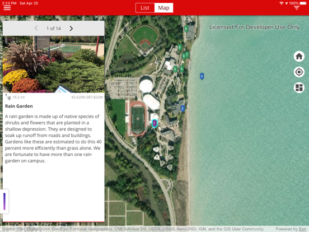Select the Map tab

coord(163,8)
